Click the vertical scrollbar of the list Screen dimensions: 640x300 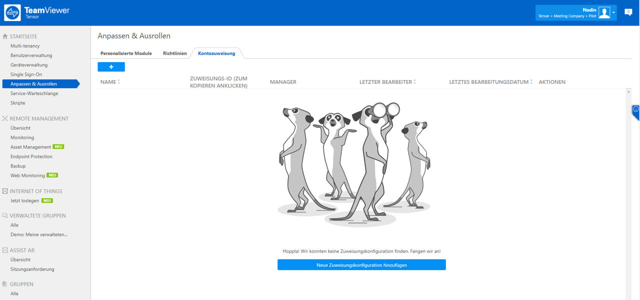tap(628, 194)
